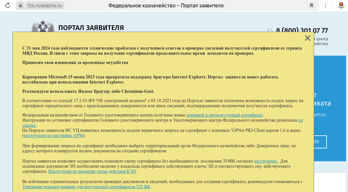348x192 pixels.
Task: Bookmark this page with the bookmark icon
Action: pos(312,5)
